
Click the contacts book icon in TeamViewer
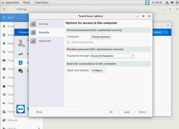coord(20,63)
